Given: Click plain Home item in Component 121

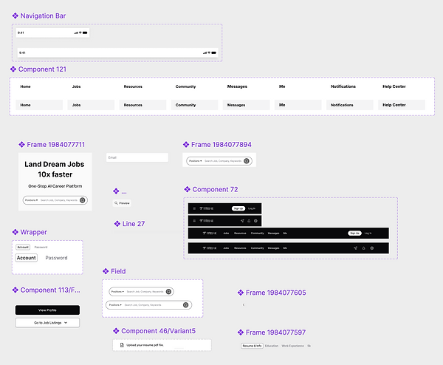Looking at the screenshot, I should [x=25, y=86].
